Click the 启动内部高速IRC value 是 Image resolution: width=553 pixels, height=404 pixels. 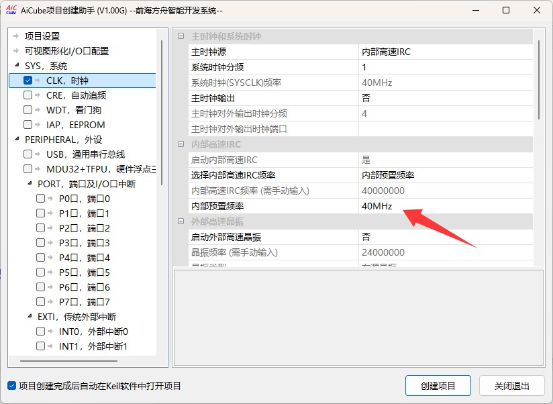pos(446,160)
